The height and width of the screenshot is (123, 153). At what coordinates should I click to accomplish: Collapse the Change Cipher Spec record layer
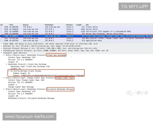tap(4, 78)
